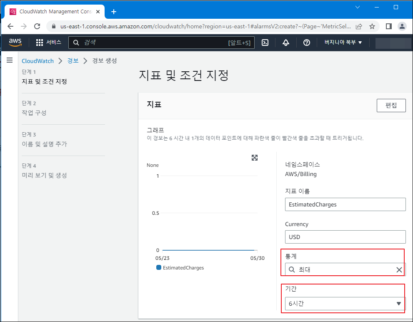The height and width of the screenshot is (322, 413).
Task: Select step 4 미리 보기 및 생성
Action: (x=44, y=175)
